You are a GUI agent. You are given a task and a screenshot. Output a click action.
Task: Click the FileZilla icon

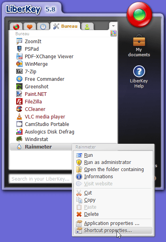tap(19, 101)
